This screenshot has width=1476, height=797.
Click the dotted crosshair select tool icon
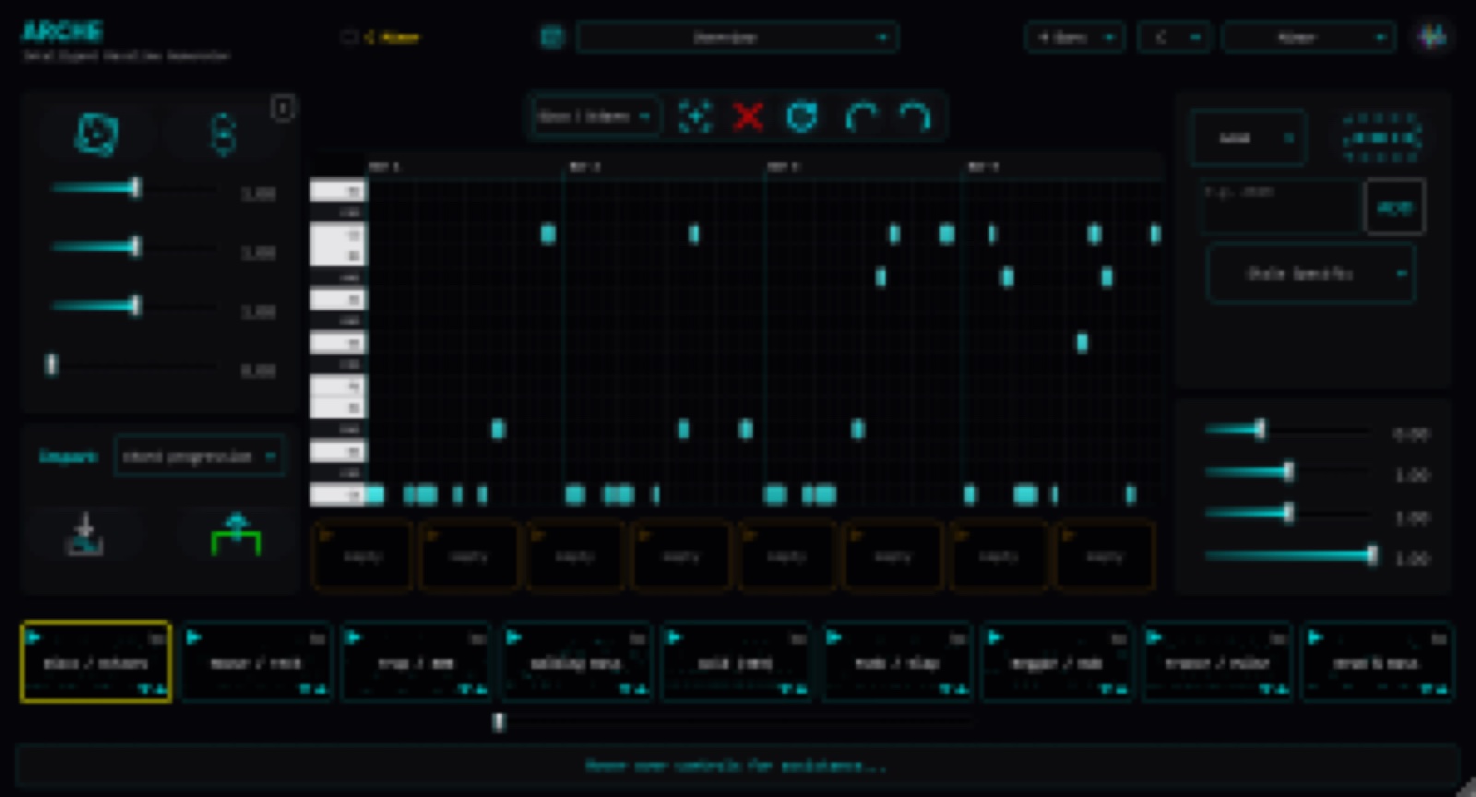(696, 117)
